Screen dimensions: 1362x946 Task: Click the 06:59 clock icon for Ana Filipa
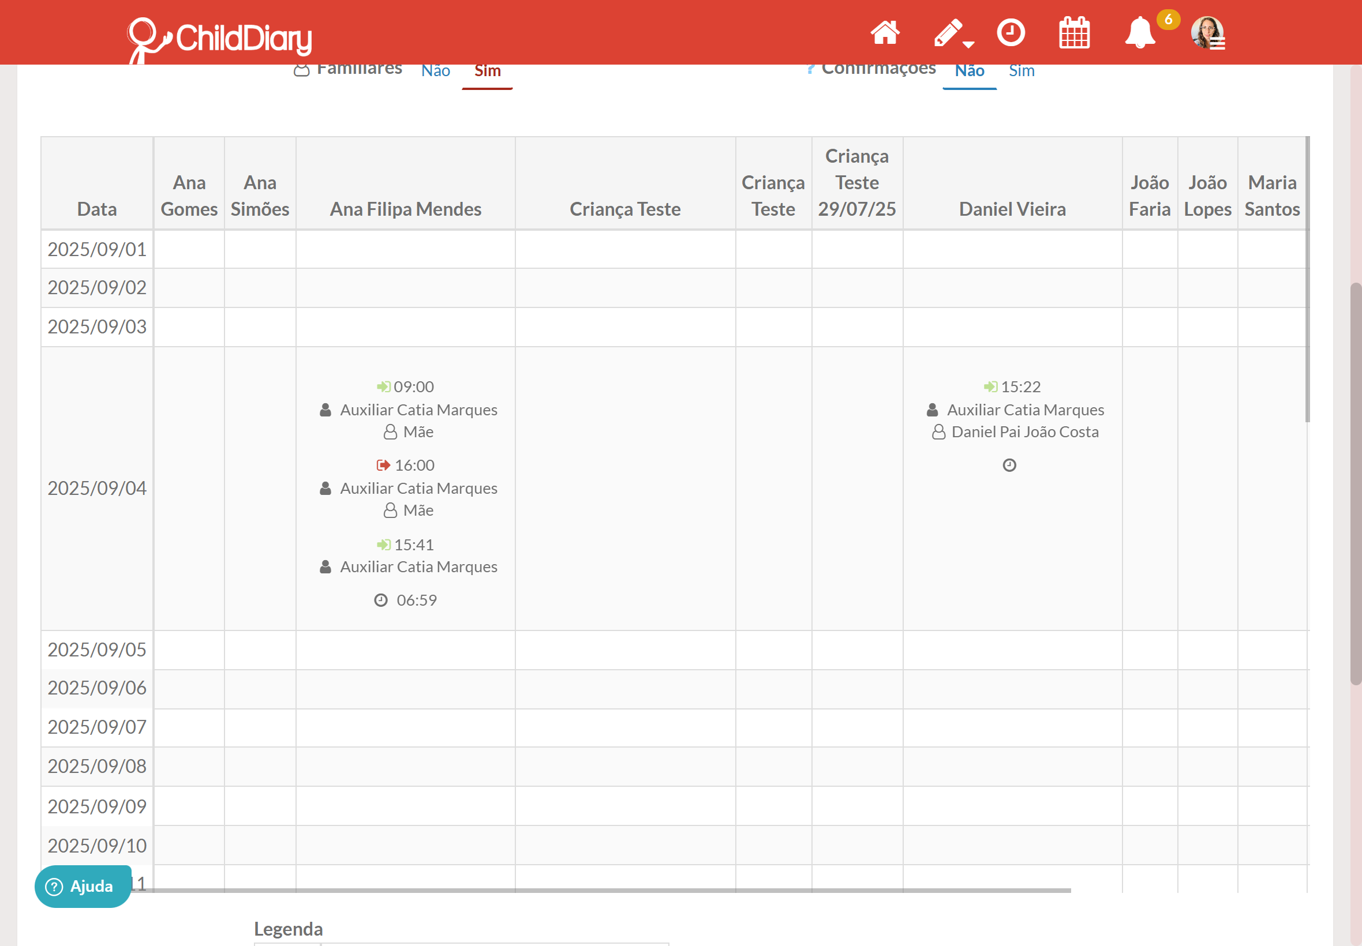click(381, 600)
